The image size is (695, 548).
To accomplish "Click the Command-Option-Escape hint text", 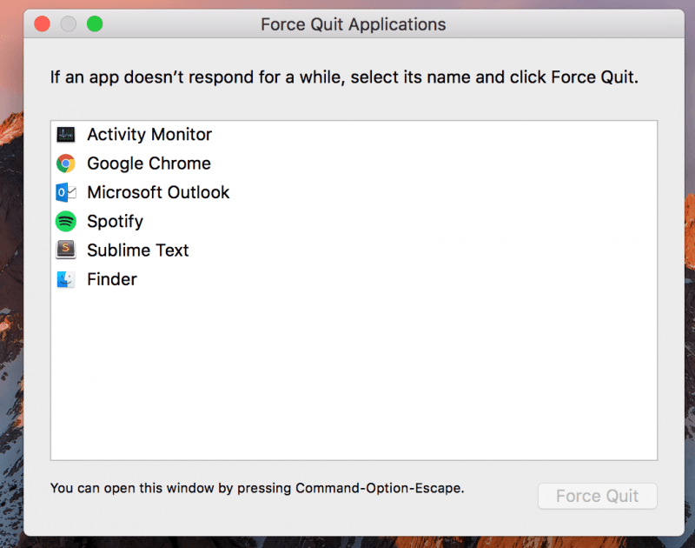I will 257,488.
